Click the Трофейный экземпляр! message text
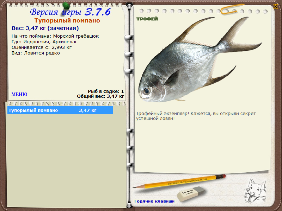The image size is (282, 211). click(x=196, y=116)
